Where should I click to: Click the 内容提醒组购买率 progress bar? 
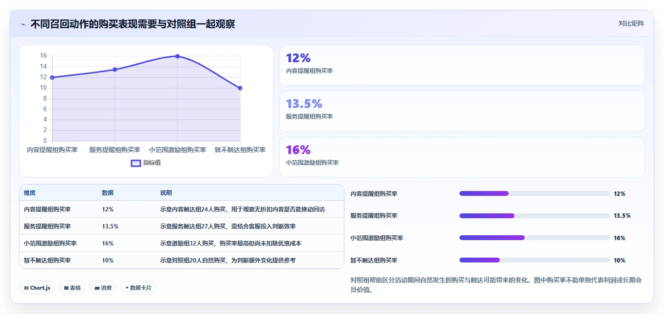[x=534, y=193]
